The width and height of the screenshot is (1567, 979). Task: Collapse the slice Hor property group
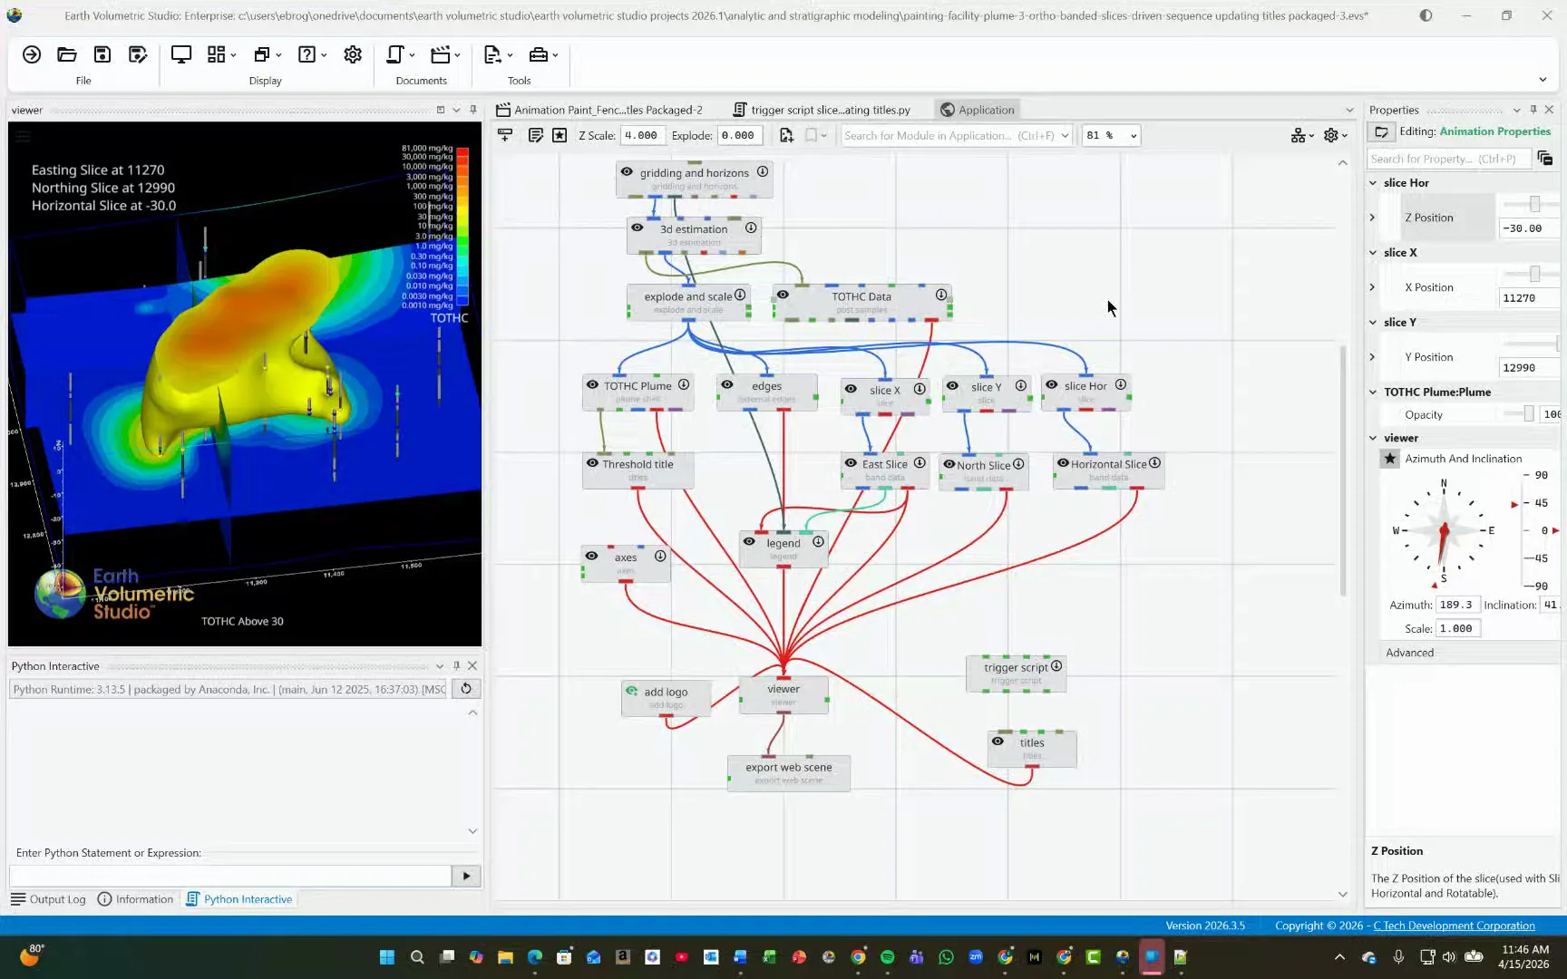pos(1373,183)
